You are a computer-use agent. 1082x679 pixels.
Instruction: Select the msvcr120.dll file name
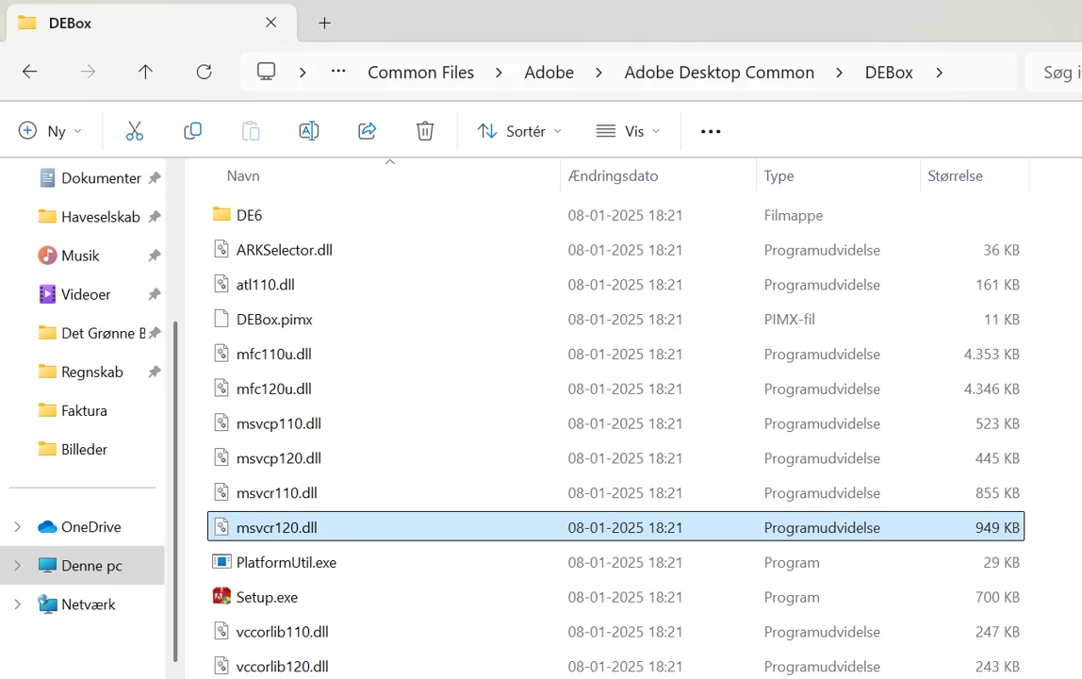(x=277, y=527)
